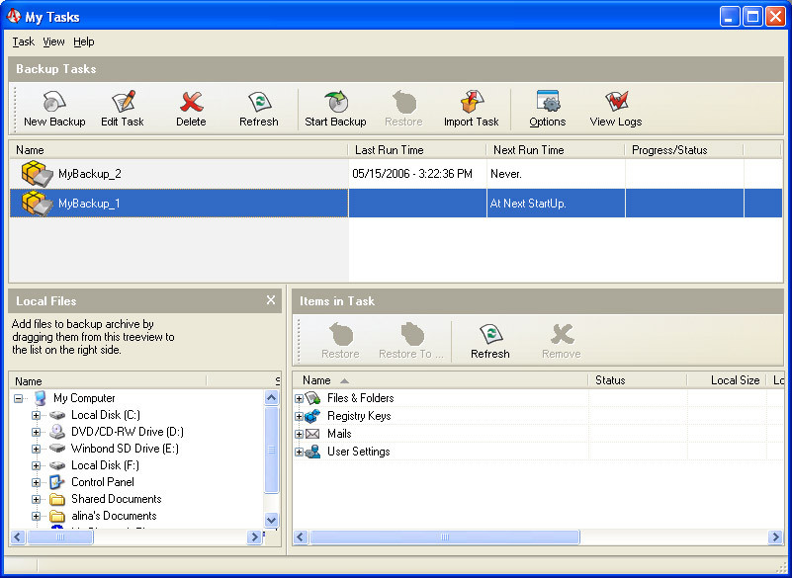Expand Local Disk (F:) node
Viewport: 792px width, 578px height.
click(x=36, y=465)
